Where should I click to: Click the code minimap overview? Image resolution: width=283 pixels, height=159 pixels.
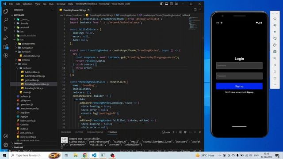(195, 23)
